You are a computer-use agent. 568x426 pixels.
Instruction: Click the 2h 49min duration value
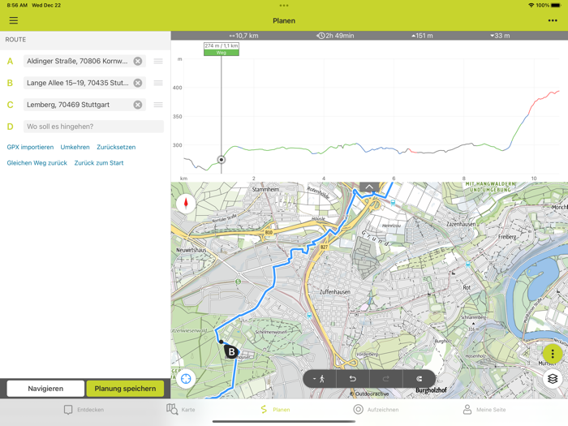(335, 36)
